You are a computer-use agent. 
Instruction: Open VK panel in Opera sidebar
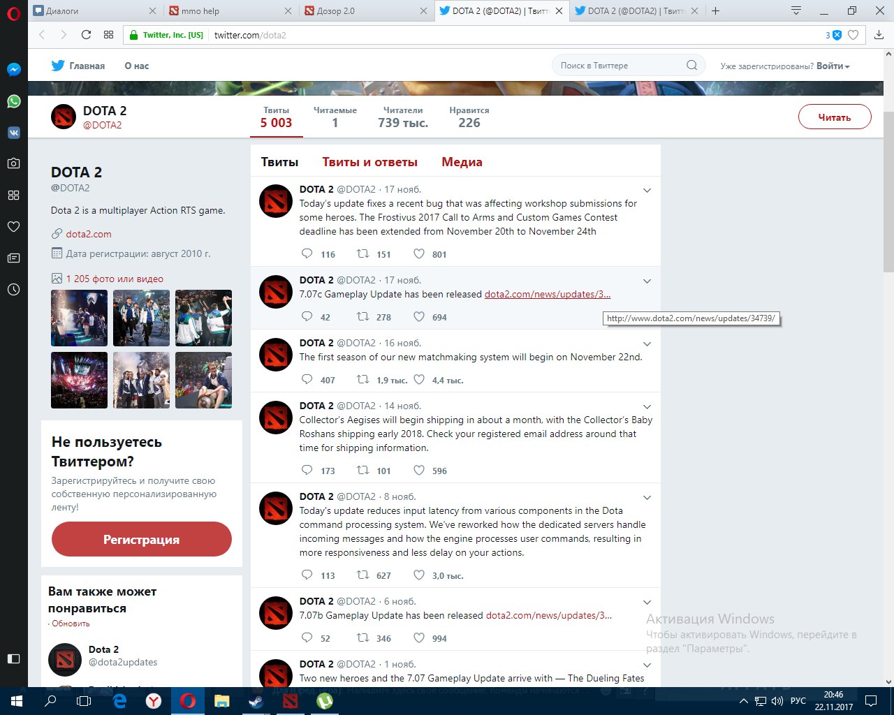(x=13, y=133)
